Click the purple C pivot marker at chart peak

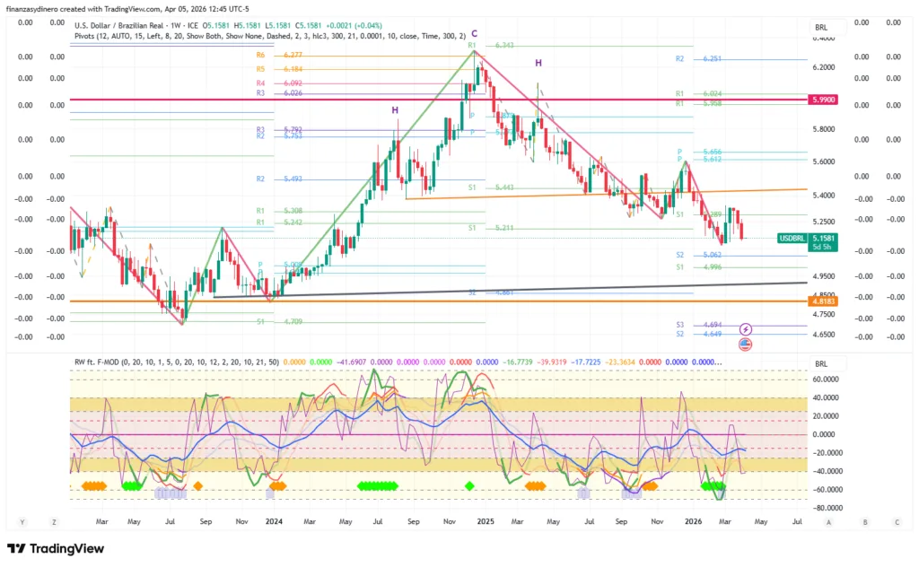point(474,34)
